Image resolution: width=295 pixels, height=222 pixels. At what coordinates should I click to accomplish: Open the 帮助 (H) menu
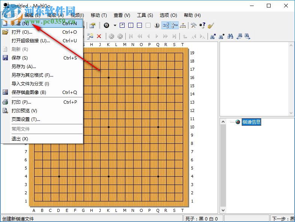point(192,15)
